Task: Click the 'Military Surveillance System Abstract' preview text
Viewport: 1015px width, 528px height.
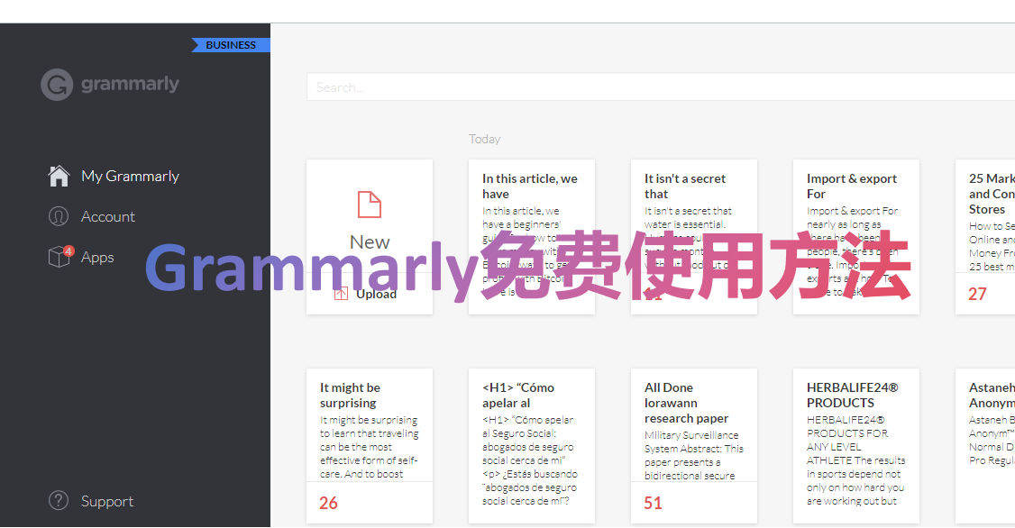Action: (x=694, y=456)
